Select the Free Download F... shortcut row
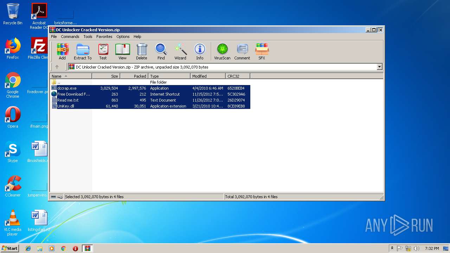Image resolution: width=450 pixels, height=253 pixels. [x=150, y=94]
